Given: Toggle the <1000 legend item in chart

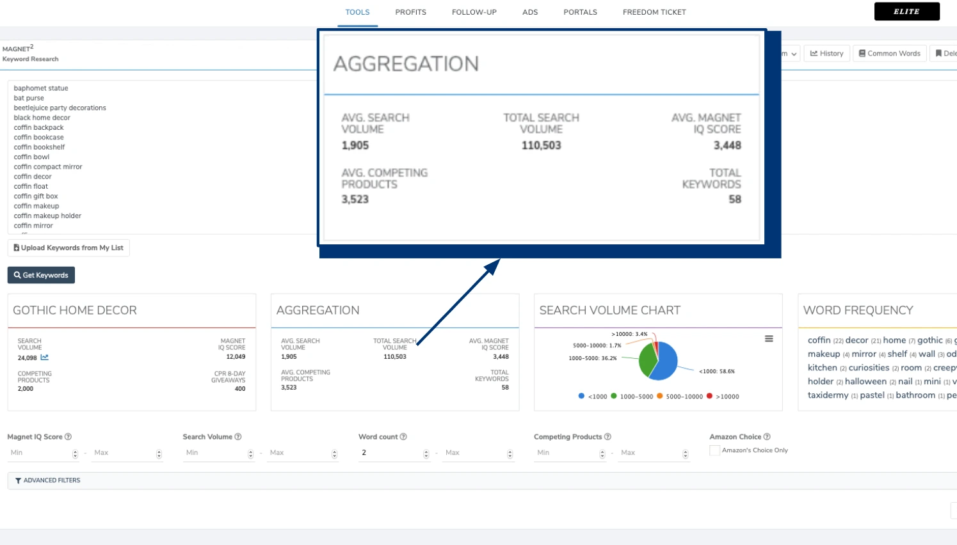Looking at the screenshot, I should (593, 397).
